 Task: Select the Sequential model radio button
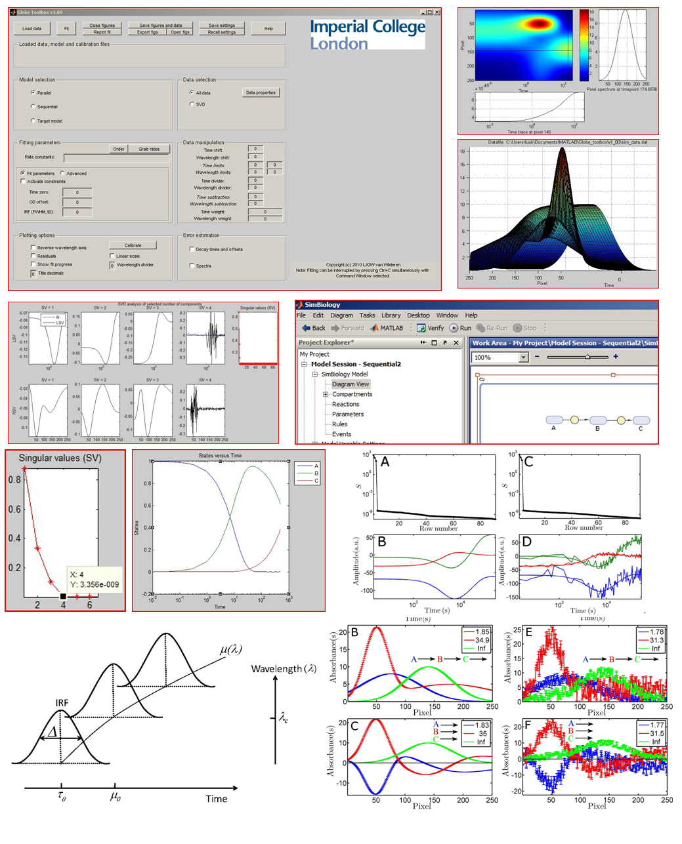(33, 106)
